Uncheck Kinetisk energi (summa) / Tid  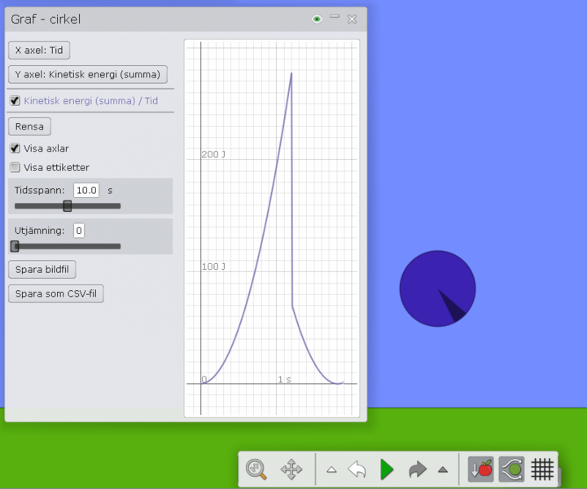15,101
